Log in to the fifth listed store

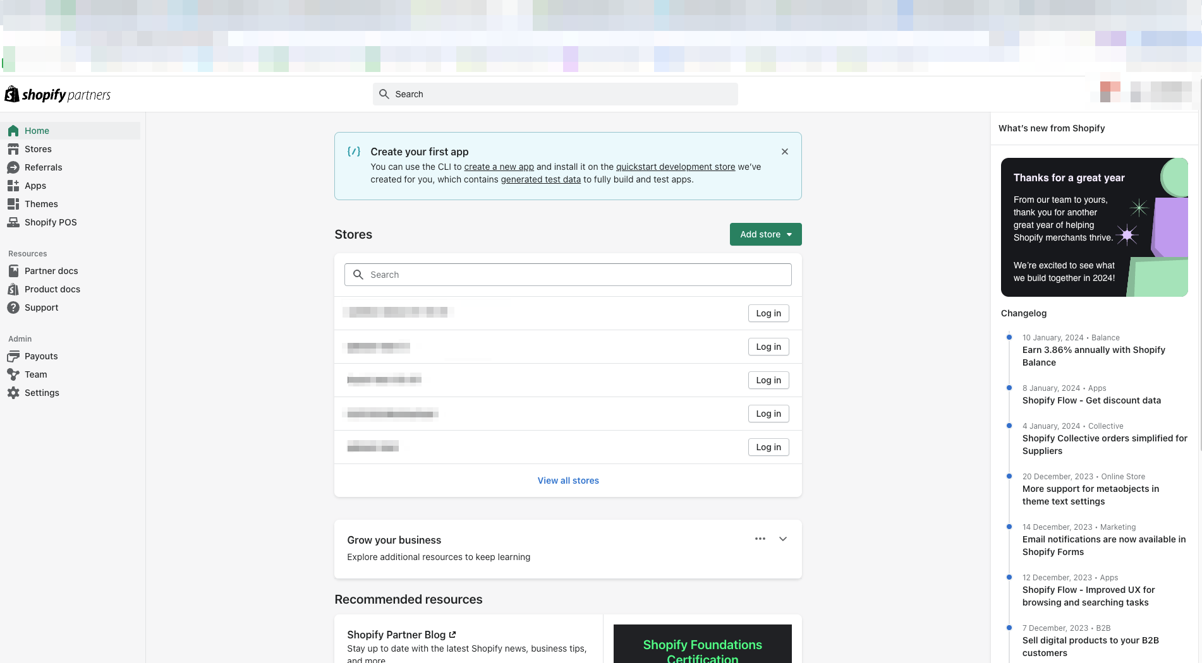coord(768,447)
